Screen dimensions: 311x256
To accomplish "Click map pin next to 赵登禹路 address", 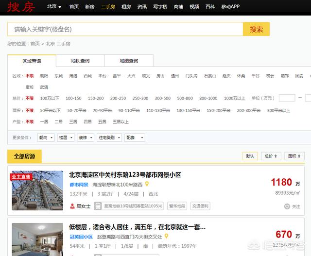I will (166, 236).
